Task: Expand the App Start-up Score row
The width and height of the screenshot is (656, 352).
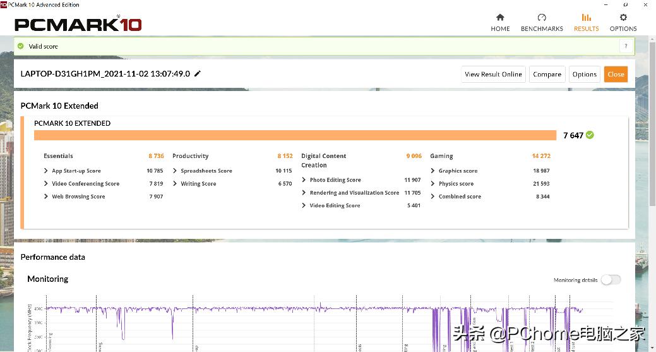Action: point(46,171)
